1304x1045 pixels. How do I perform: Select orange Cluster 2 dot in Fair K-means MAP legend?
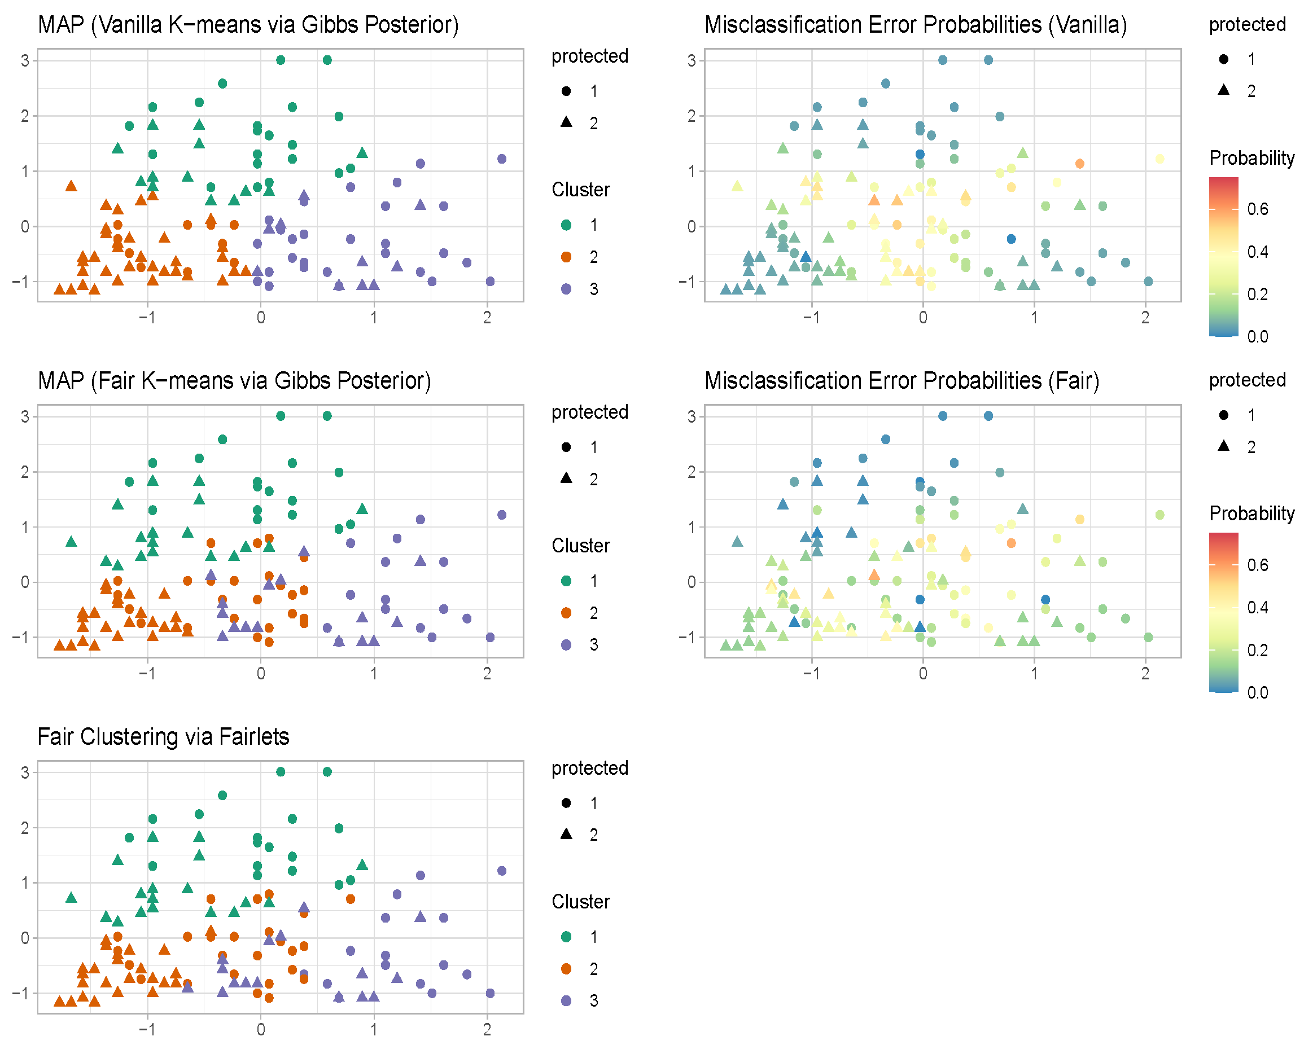566,613
